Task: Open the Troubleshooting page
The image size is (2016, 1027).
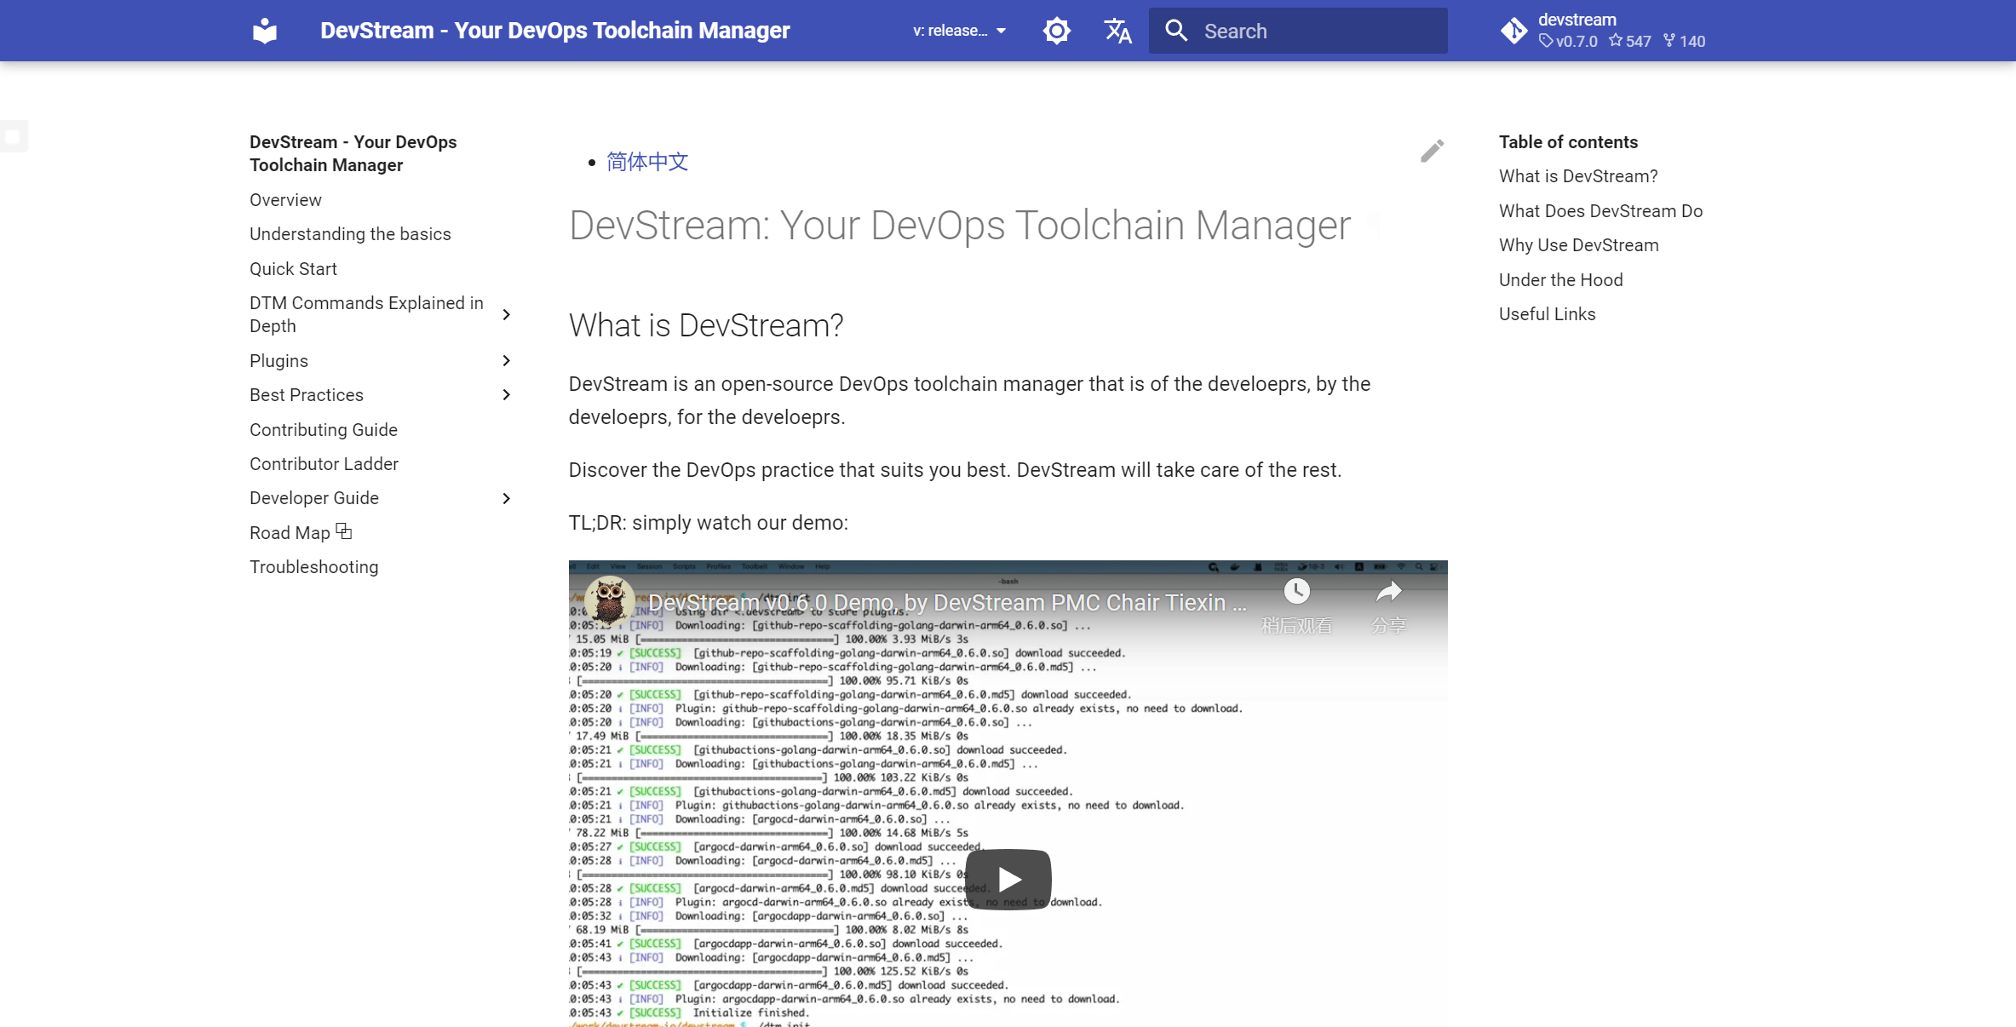Action: [x=313, y=566]
